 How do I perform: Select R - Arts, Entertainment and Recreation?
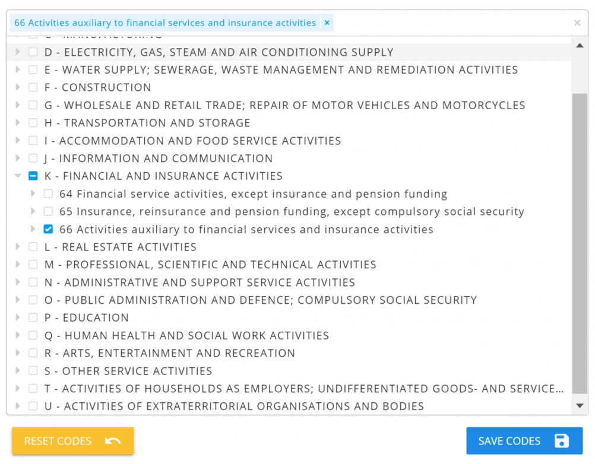(x=169, y=353)
